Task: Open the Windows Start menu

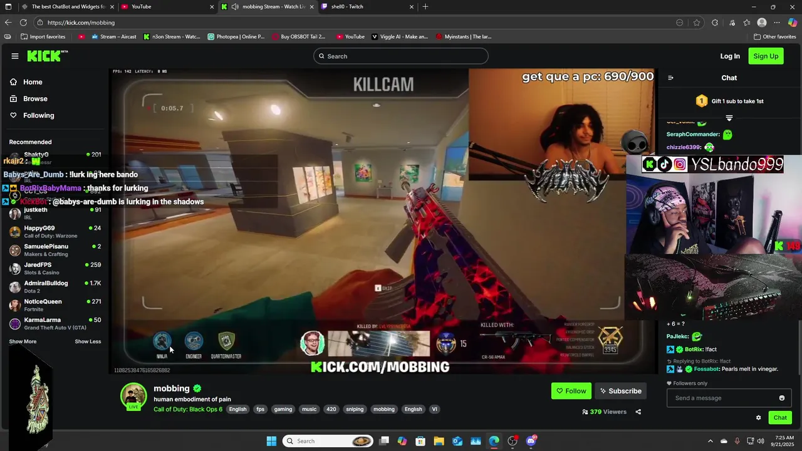Action: [271, 441]
